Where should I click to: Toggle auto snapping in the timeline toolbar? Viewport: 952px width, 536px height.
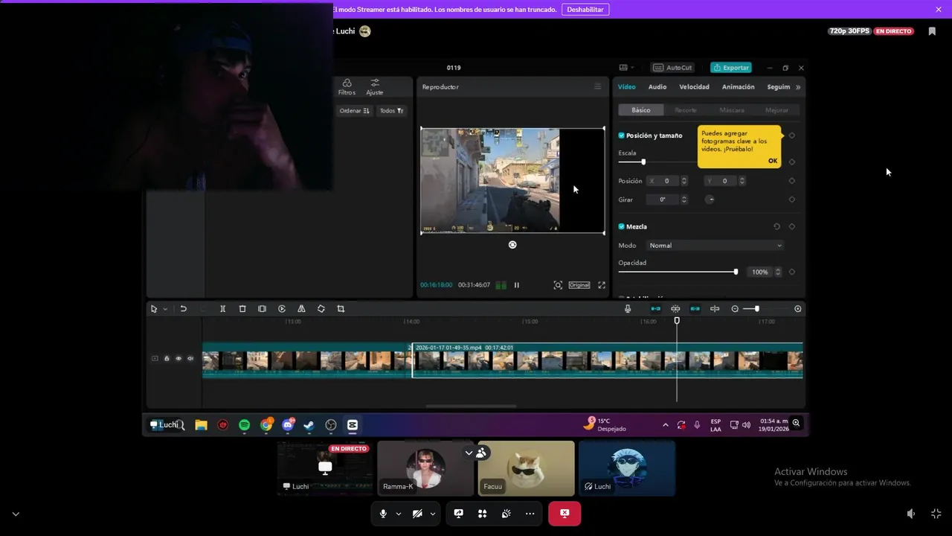click(x=675, y=309)
